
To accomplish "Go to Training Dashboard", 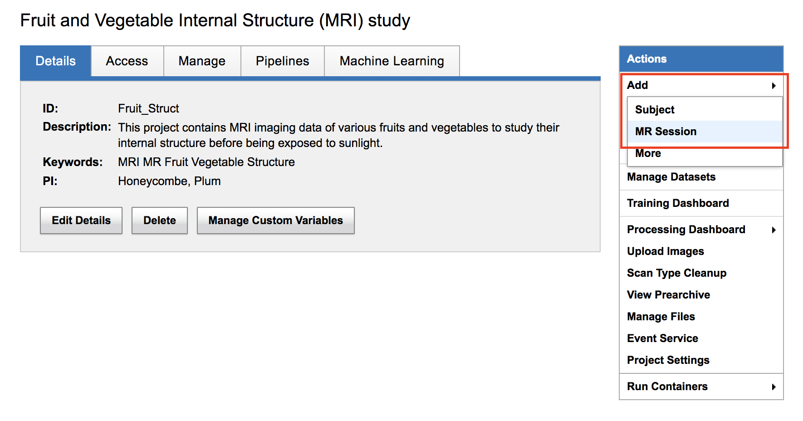I will click(x=678, y=203).
